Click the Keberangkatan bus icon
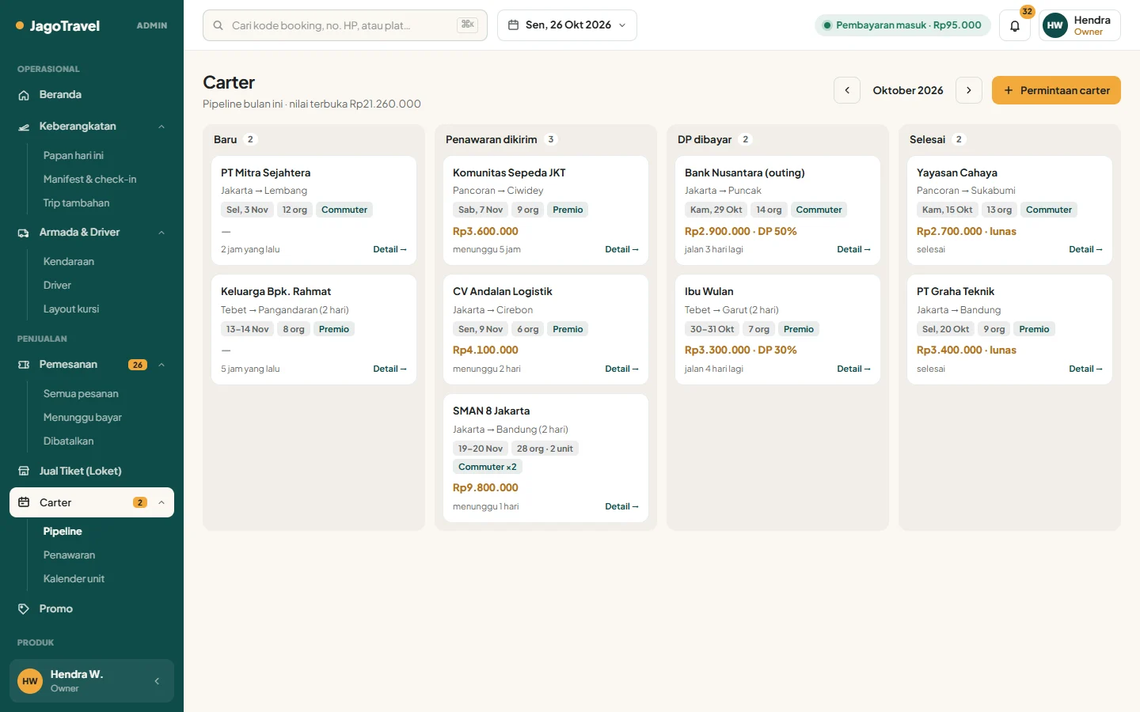Viewport: 1140px width, 712px height. tap(24, 127)
